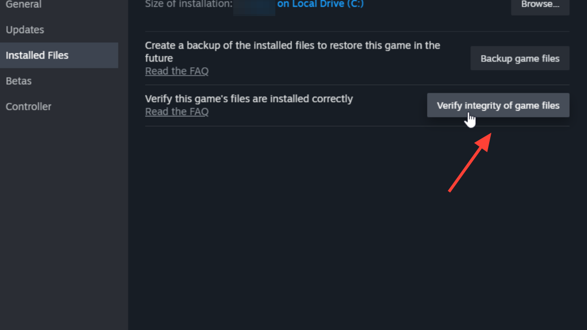Go to the Betas tab

tap(19, 81)
